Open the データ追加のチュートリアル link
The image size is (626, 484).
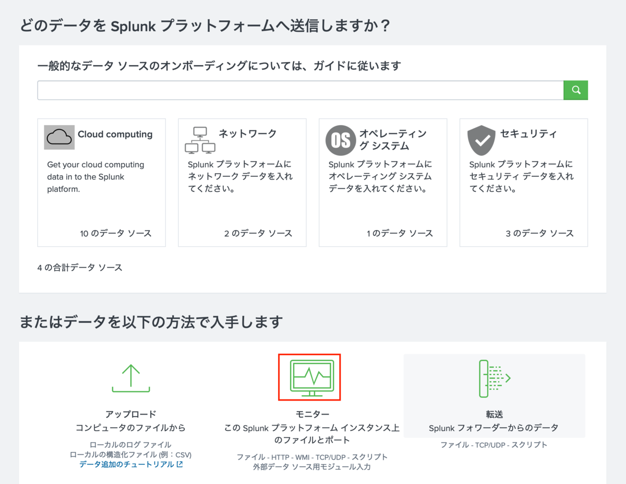tap(128, 464)
